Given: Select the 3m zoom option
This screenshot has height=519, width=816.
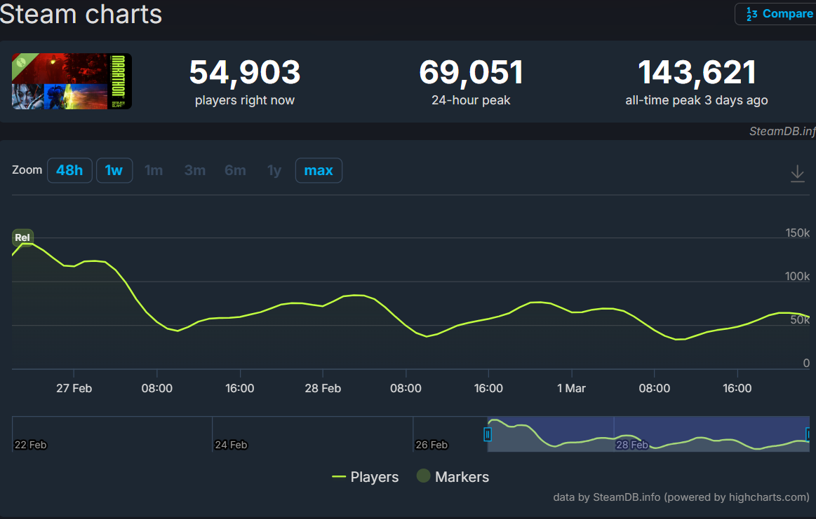Looking at the screenshot, I should [194, 170].
